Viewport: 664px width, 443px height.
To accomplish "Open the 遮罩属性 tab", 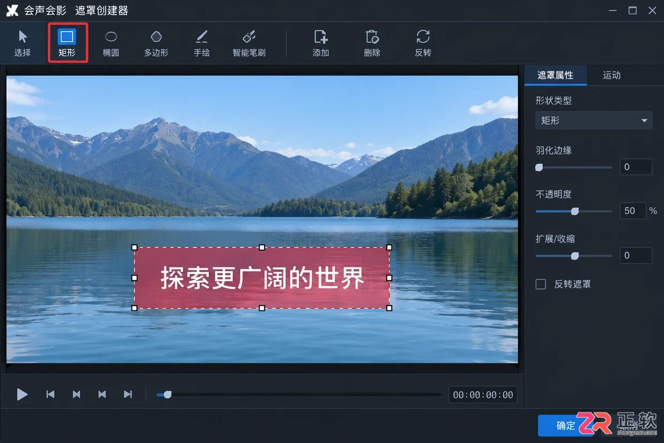I will 556,75.
